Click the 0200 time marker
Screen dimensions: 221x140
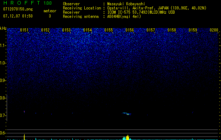coord(214,30)
